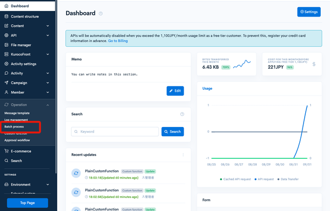The image size is (330, 211).
Task: Collapse the Operation submenu chevron
Action: tap(48, 105)
